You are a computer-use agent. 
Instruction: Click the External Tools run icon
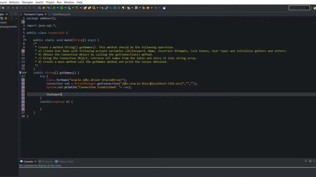coord(77,8)
